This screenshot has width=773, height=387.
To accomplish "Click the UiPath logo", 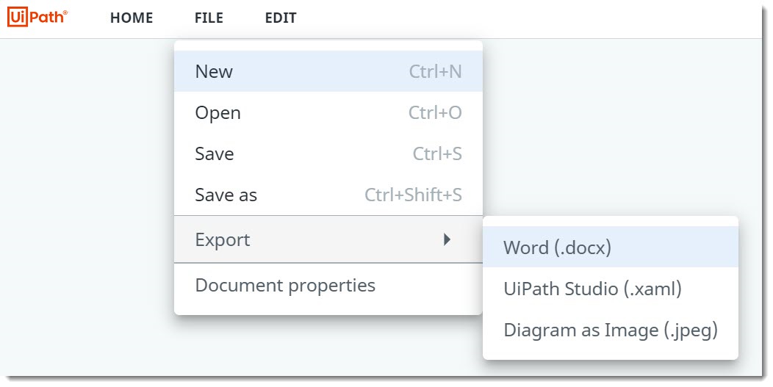I will pos(37,18).
